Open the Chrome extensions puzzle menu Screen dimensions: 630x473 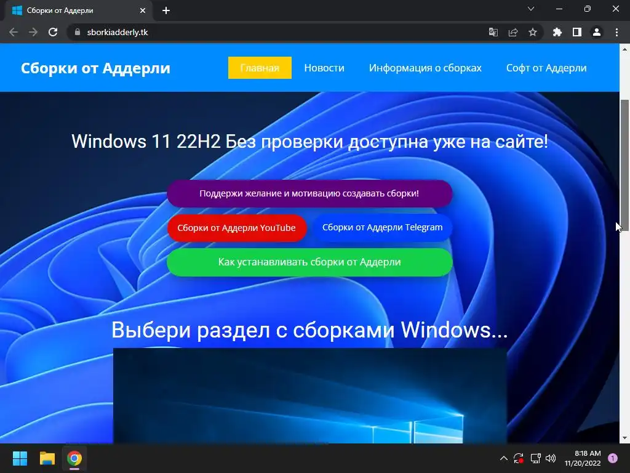click(557, 32)
